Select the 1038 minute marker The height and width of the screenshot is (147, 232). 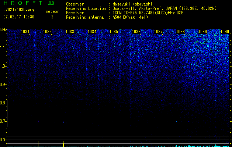click(x=180, y=32)
